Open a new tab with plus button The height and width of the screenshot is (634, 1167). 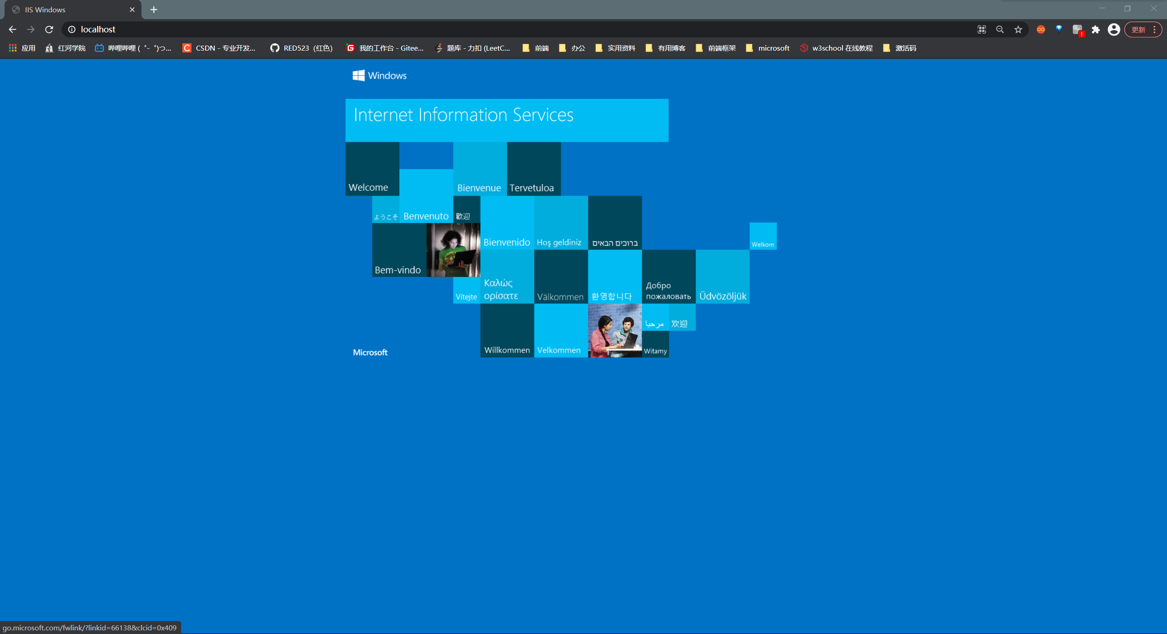(154, 10)
